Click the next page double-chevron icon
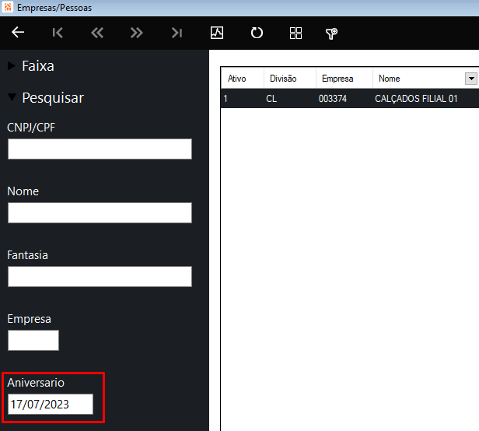This screenshot has height=431, width=479. coord(137,33)
